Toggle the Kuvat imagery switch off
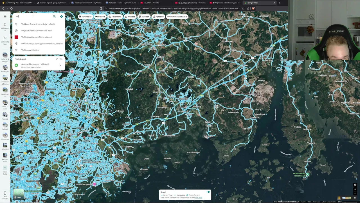360x203 pixels. coord(208,192)
